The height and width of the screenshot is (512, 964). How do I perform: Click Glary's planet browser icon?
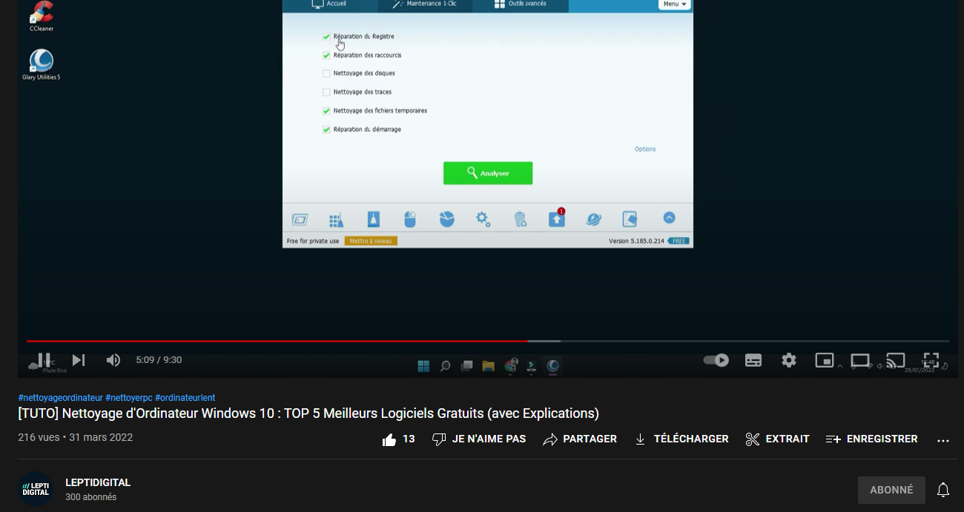coord(594,219)
